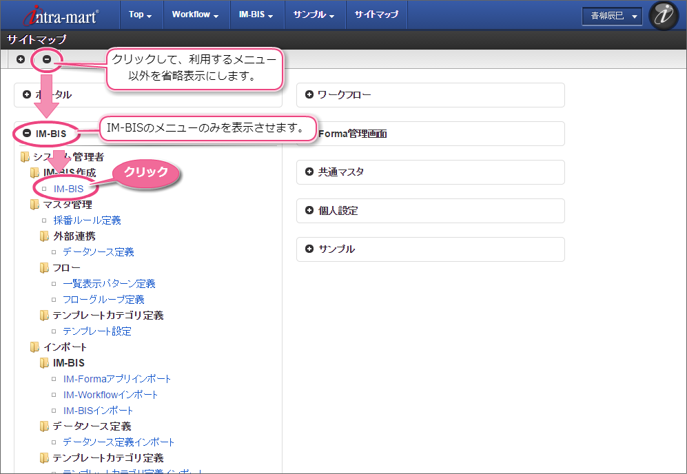Select the IM-BIS folder under インポート
Image resolution: width=687 pixels, height=474 pixels.
point(69,362)
